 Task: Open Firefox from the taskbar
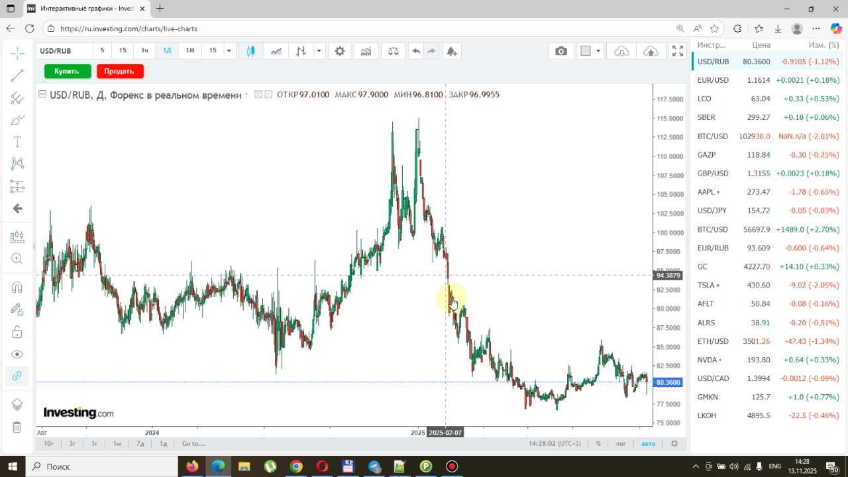(192, 466)
